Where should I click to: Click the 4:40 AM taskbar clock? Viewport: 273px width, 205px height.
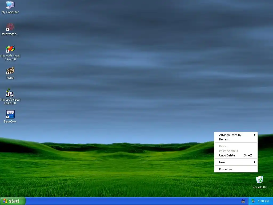pyautogui.click(x=263, y=201)
